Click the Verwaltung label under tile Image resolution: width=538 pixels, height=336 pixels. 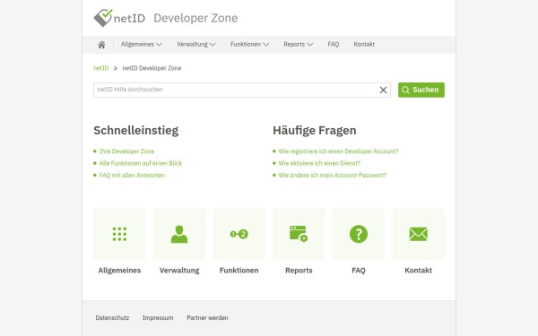pos(179,271)
